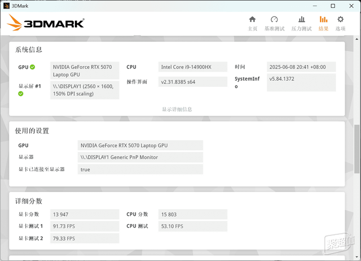Image resolution: width=361 pixels, height=261 pixels.
Task: Click the v2.31.8385 s64 version value
Action: coord(193,82)
